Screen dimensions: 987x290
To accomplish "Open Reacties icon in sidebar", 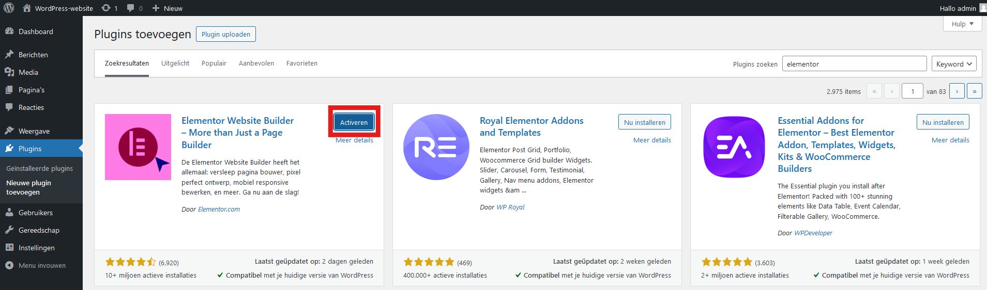I will pos(9,107).
